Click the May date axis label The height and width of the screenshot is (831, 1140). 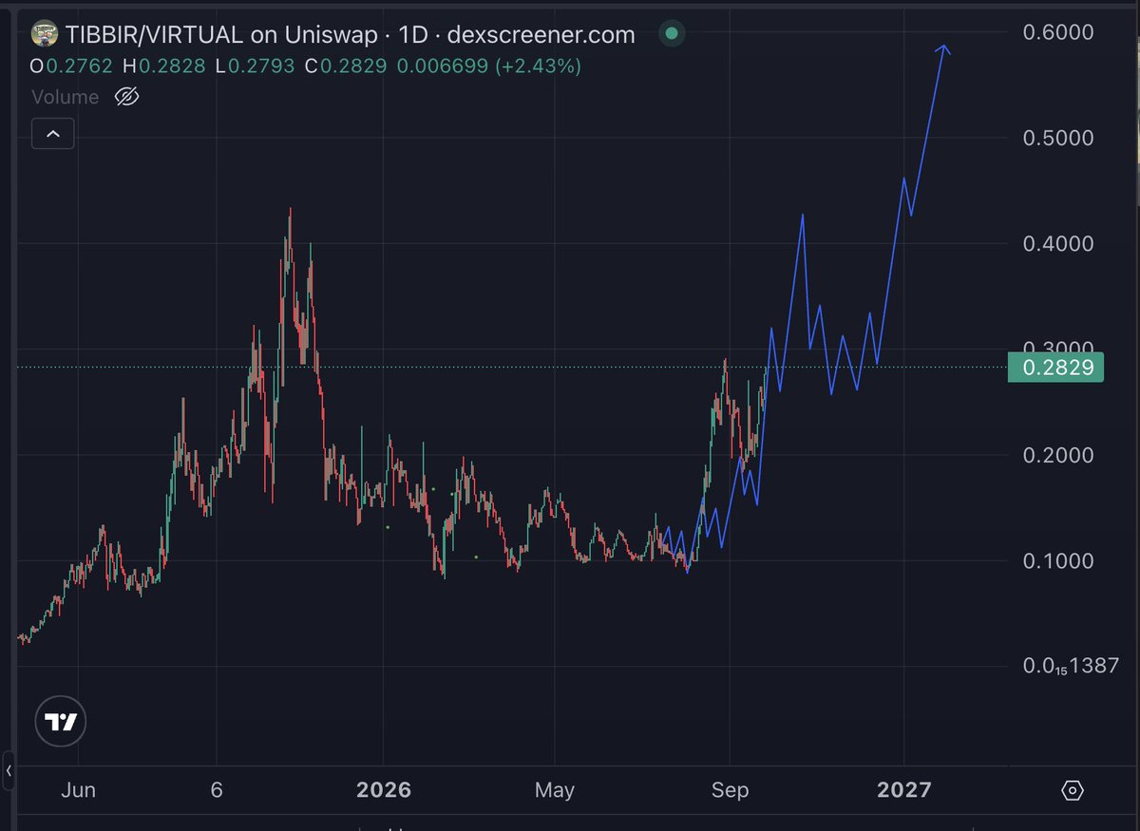click(555, 790)
